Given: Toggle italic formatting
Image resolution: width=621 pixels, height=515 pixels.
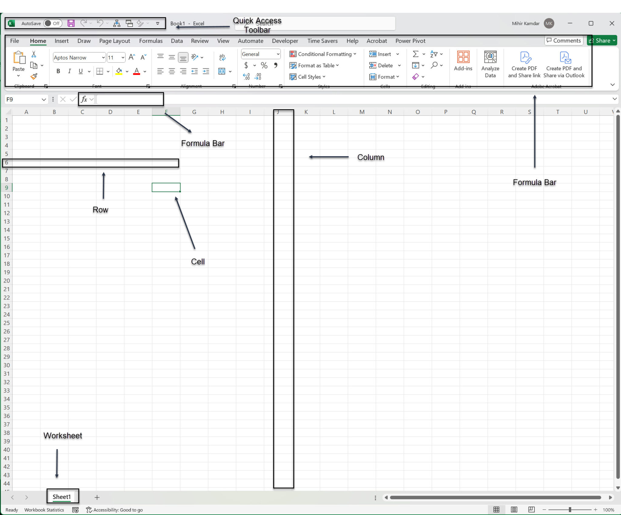Looking at the screenshot, I should point(69,71).
